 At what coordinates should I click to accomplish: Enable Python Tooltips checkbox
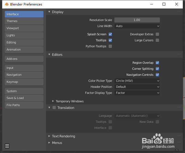coord(110,46)
